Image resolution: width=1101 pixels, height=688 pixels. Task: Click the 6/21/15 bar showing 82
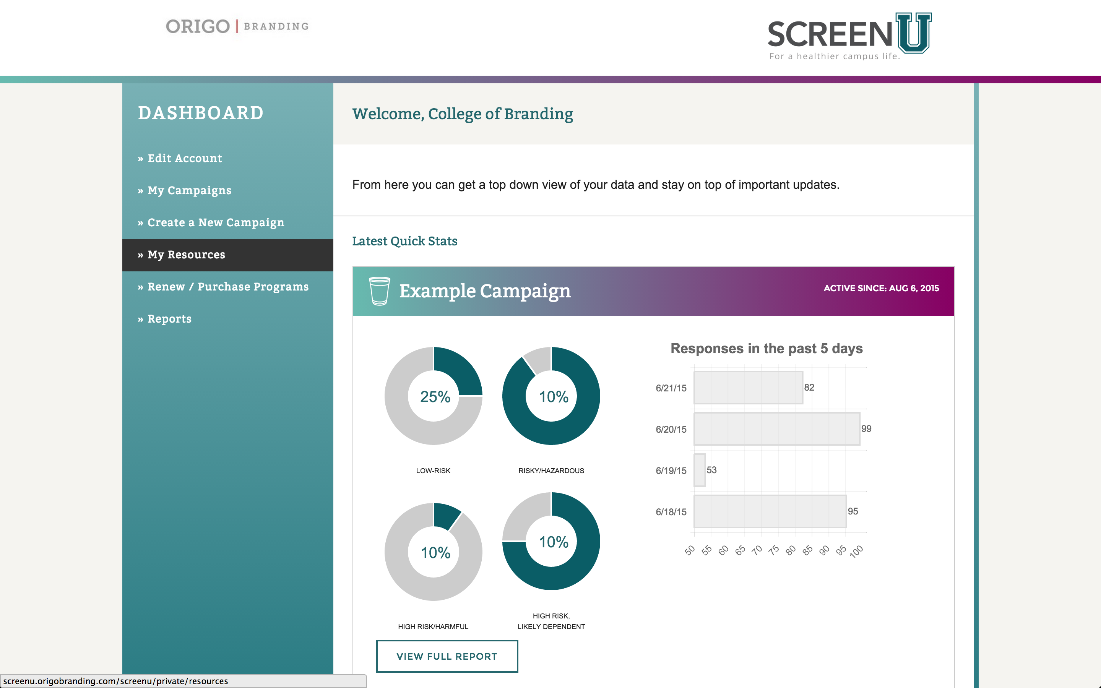click(x=749, y=388)
